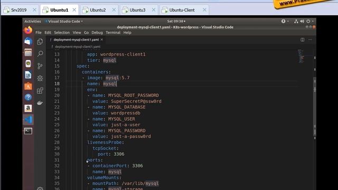Close the Ubuntu3 VM tab
This screenshot has height=190, width=338.
154,10
